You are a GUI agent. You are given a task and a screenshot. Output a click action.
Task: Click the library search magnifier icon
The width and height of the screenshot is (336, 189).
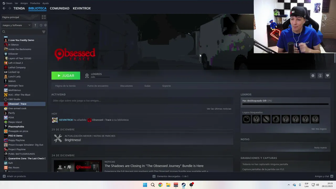[x=4, y=32]
